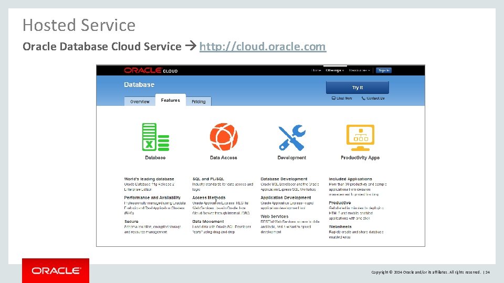The width and height of the screenshot is (504, 283).
Task: Click the 'Websheets' heading
Action: pos(340,226)
